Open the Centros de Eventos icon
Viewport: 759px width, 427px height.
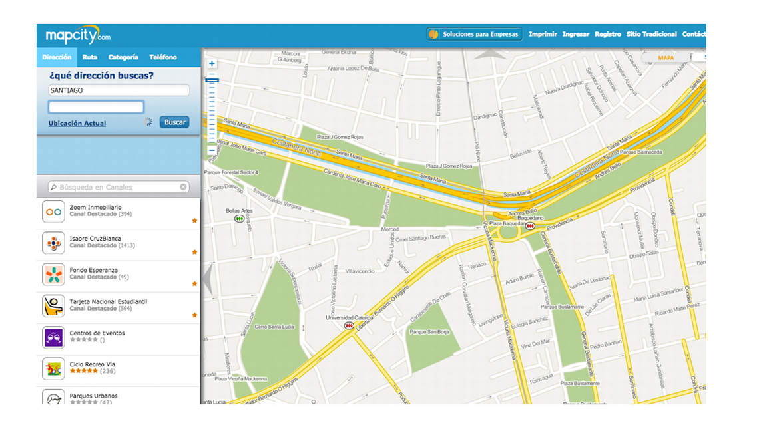click(53, 337)
